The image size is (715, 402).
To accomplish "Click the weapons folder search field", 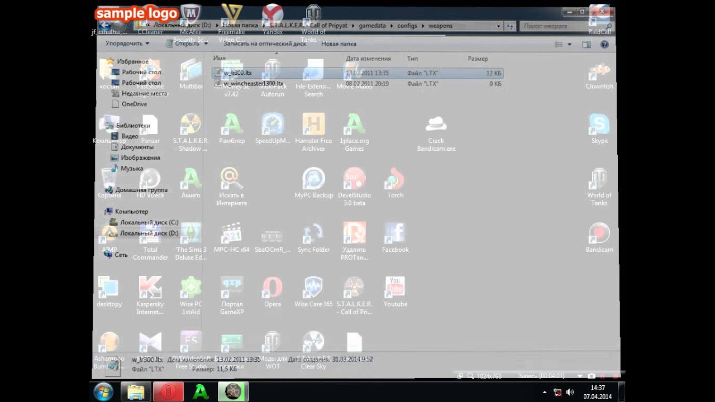I will 566,26.
